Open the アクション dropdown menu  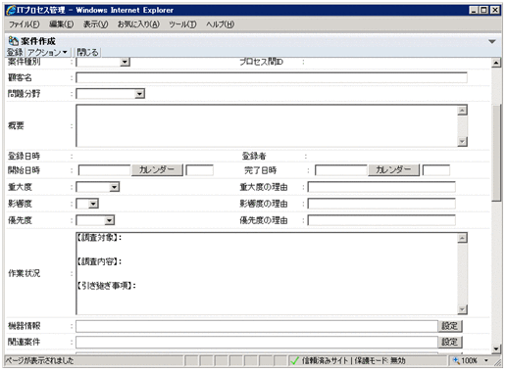(47, 52)
